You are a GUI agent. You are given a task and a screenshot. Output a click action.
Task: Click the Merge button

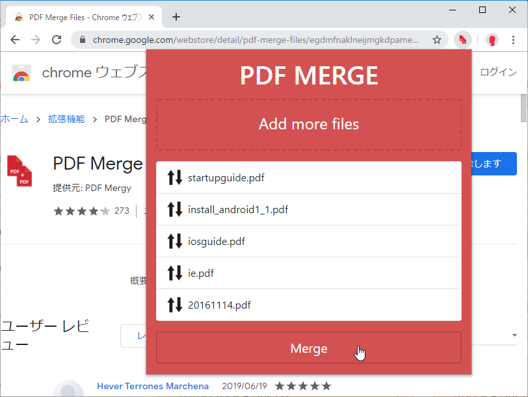coord(309,348)
